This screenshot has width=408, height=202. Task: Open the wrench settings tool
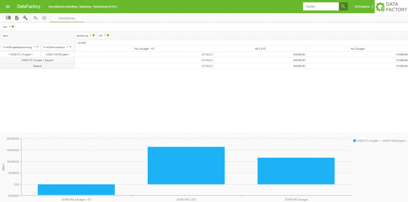pyautogui.click(x=25, y=18)
